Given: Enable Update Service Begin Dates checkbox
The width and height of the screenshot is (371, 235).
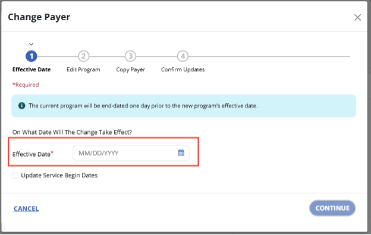Looking at the screenshot, I should point(15,175).
